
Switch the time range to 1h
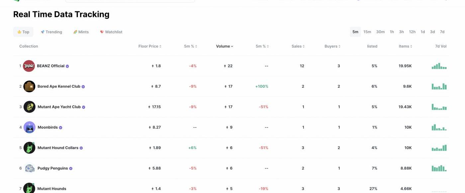point(392,32)
